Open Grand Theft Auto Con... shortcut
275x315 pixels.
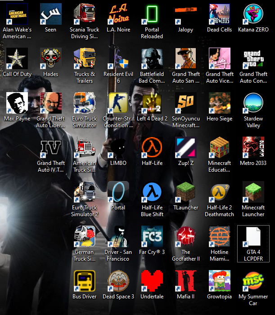[253, 58]
